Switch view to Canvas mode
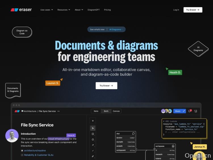The height and width of the screenshot is (160, 213). point(116,111)
